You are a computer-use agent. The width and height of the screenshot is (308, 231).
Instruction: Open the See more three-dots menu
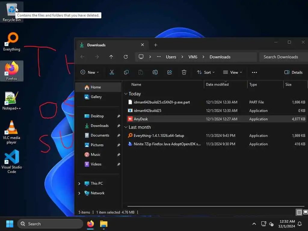click(254, 72)
